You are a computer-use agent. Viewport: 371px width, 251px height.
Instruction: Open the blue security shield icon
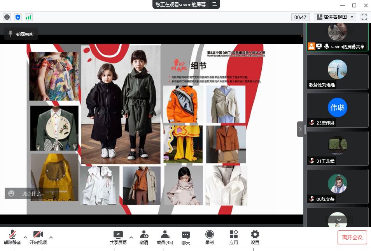18,17
